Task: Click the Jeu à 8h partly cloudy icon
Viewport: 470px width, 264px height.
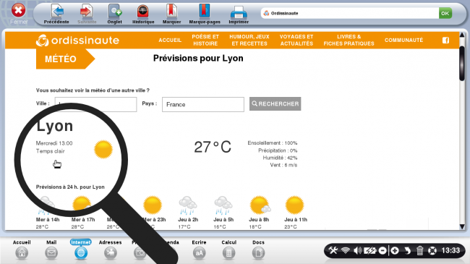Action: click(260, 205)
